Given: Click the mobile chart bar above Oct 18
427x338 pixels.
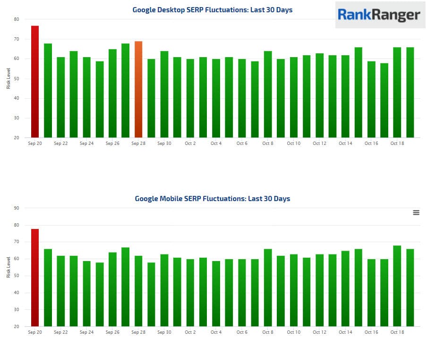Looking at the screenshot, I should point(397,286).
